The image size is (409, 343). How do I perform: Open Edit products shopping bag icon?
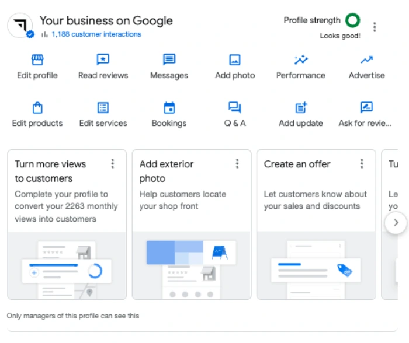click(x=37, y=107)
